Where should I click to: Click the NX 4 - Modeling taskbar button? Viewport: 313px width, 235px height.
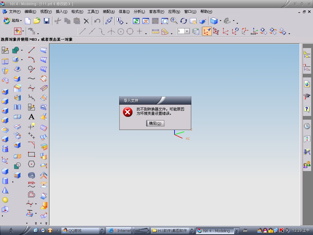tap(218, 231)
